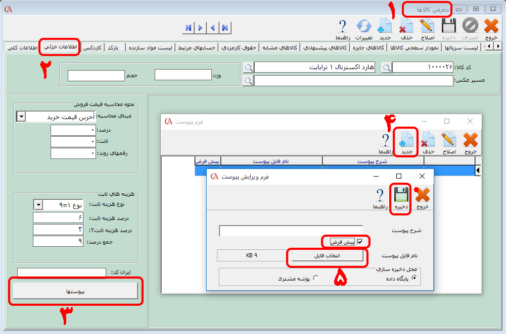The image size is (506, 334).
Task: Click search magnifier next to کد کالا field
Action: (x=386, y=68)
